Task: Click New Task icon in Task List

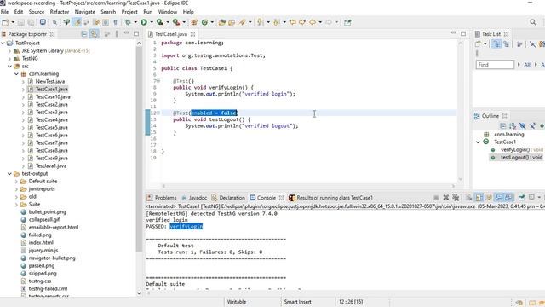Action: 478,43
